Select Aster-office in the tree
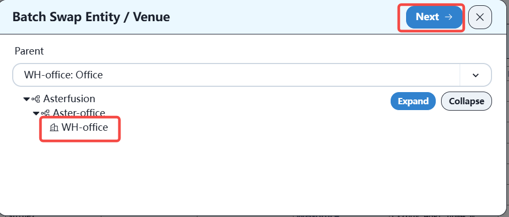The image size is (509, 217). tap(79, 113)
